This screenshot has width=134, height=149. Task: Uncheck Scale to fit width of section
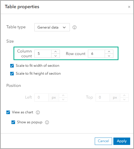[12, 66]
